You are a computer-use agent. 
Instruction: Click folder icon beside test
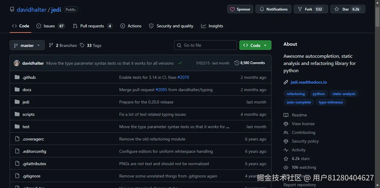(17, 127)
